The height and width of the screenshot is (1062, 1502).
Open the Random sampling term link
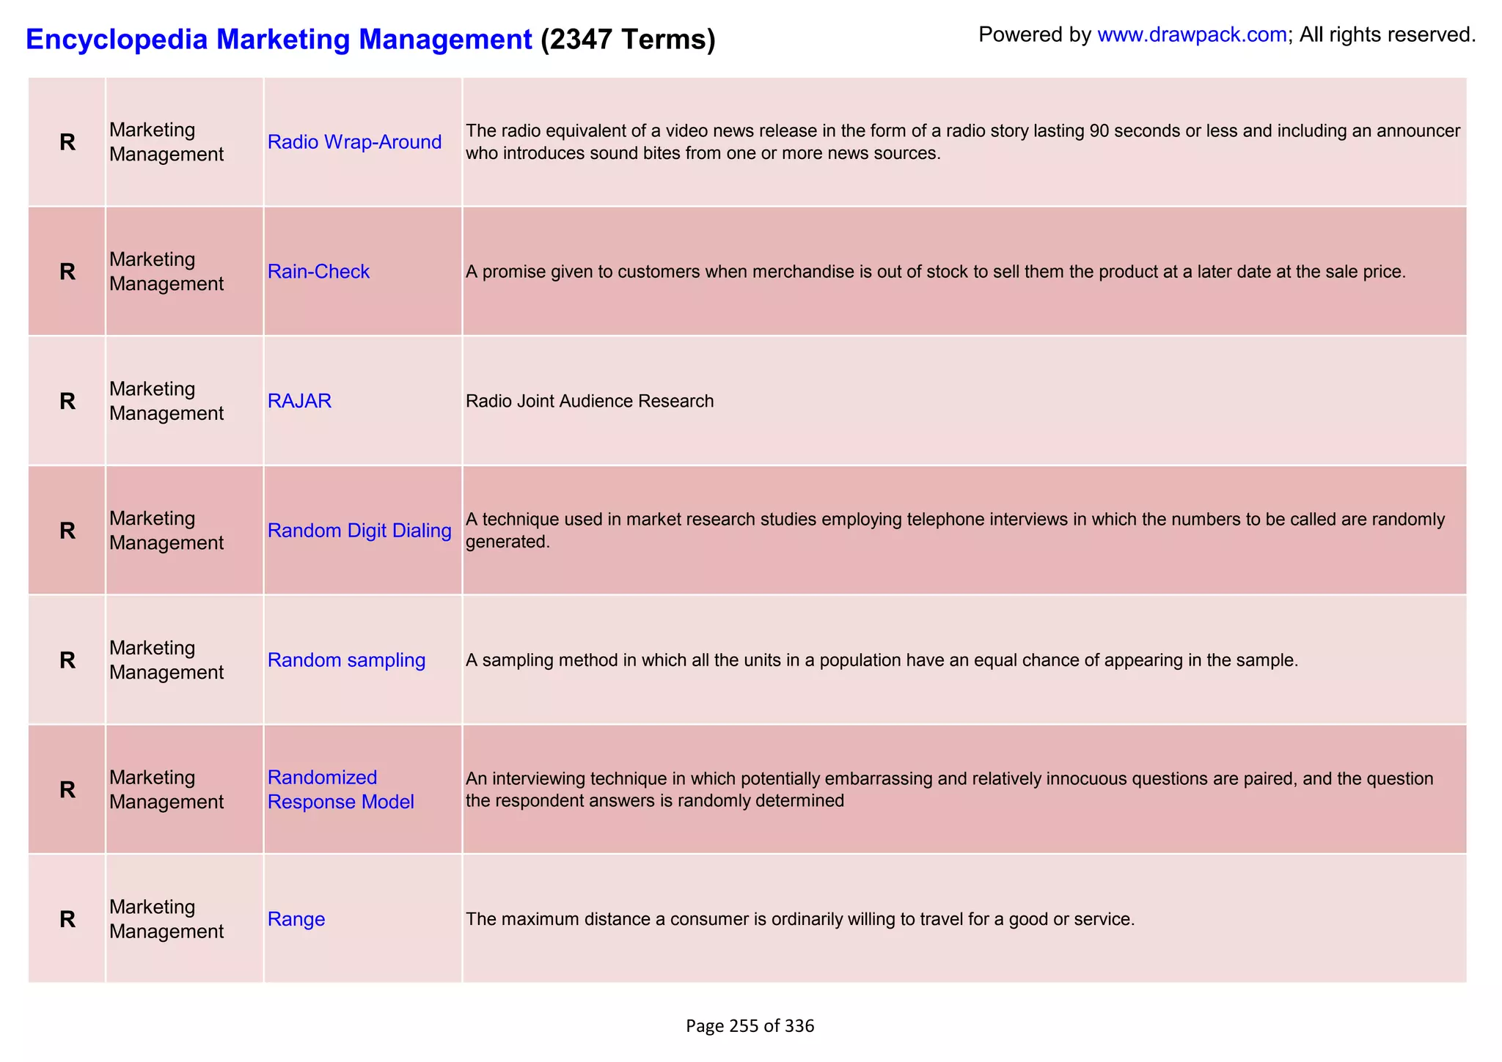pos(346,660)
